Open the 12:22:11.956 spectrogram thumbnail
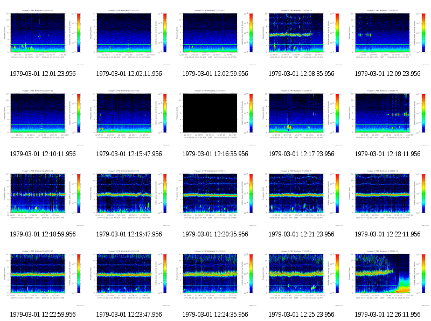Viewport: 431px width, 321px height. (387, 198)
